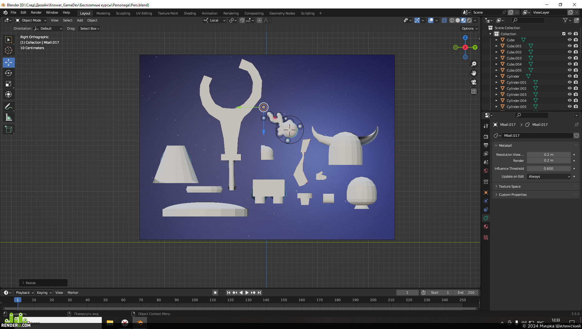Open the Material properties tab icon

point(486,227)
